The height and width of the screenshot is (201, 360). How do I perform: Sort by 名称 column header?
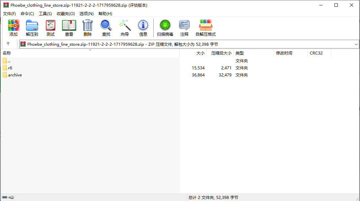(90, 53)
